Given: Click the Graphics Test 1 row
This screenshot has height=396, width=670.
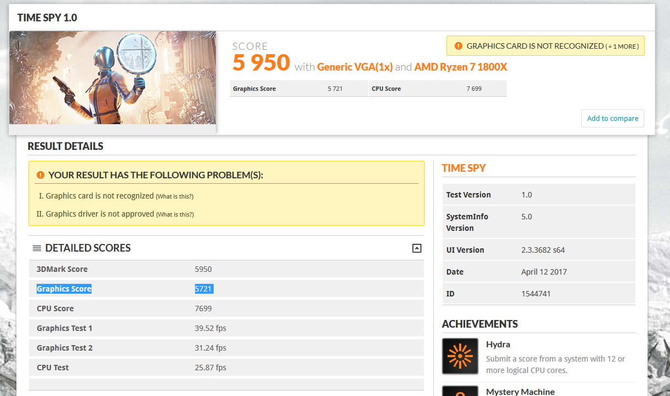Looking at the screenshot, I should pyautogui.click(x=226, y=328).
